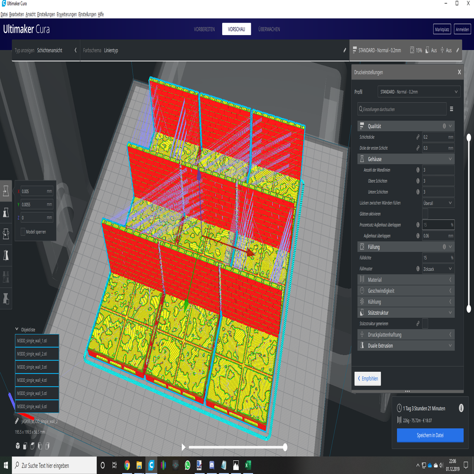Screen dimensions: 474x474
Task: Click the Fülldichte value field
Action: click(438, 257)
